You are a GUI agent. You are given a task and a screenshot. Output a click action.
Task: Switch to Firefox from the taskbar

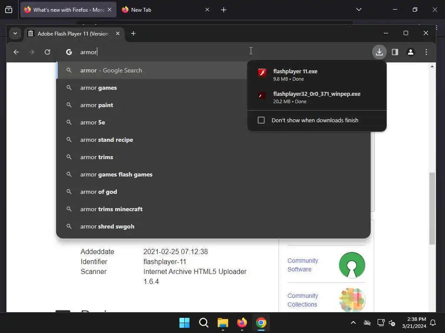coord(242,323)
